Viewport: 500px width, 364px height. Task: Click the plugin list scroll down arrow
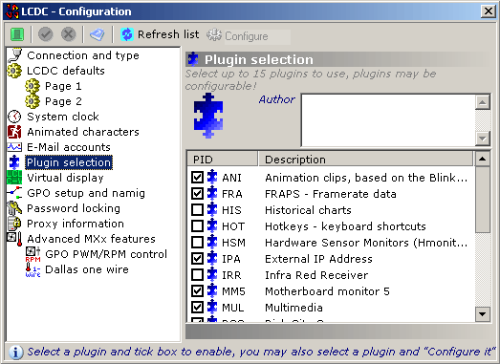483,314
